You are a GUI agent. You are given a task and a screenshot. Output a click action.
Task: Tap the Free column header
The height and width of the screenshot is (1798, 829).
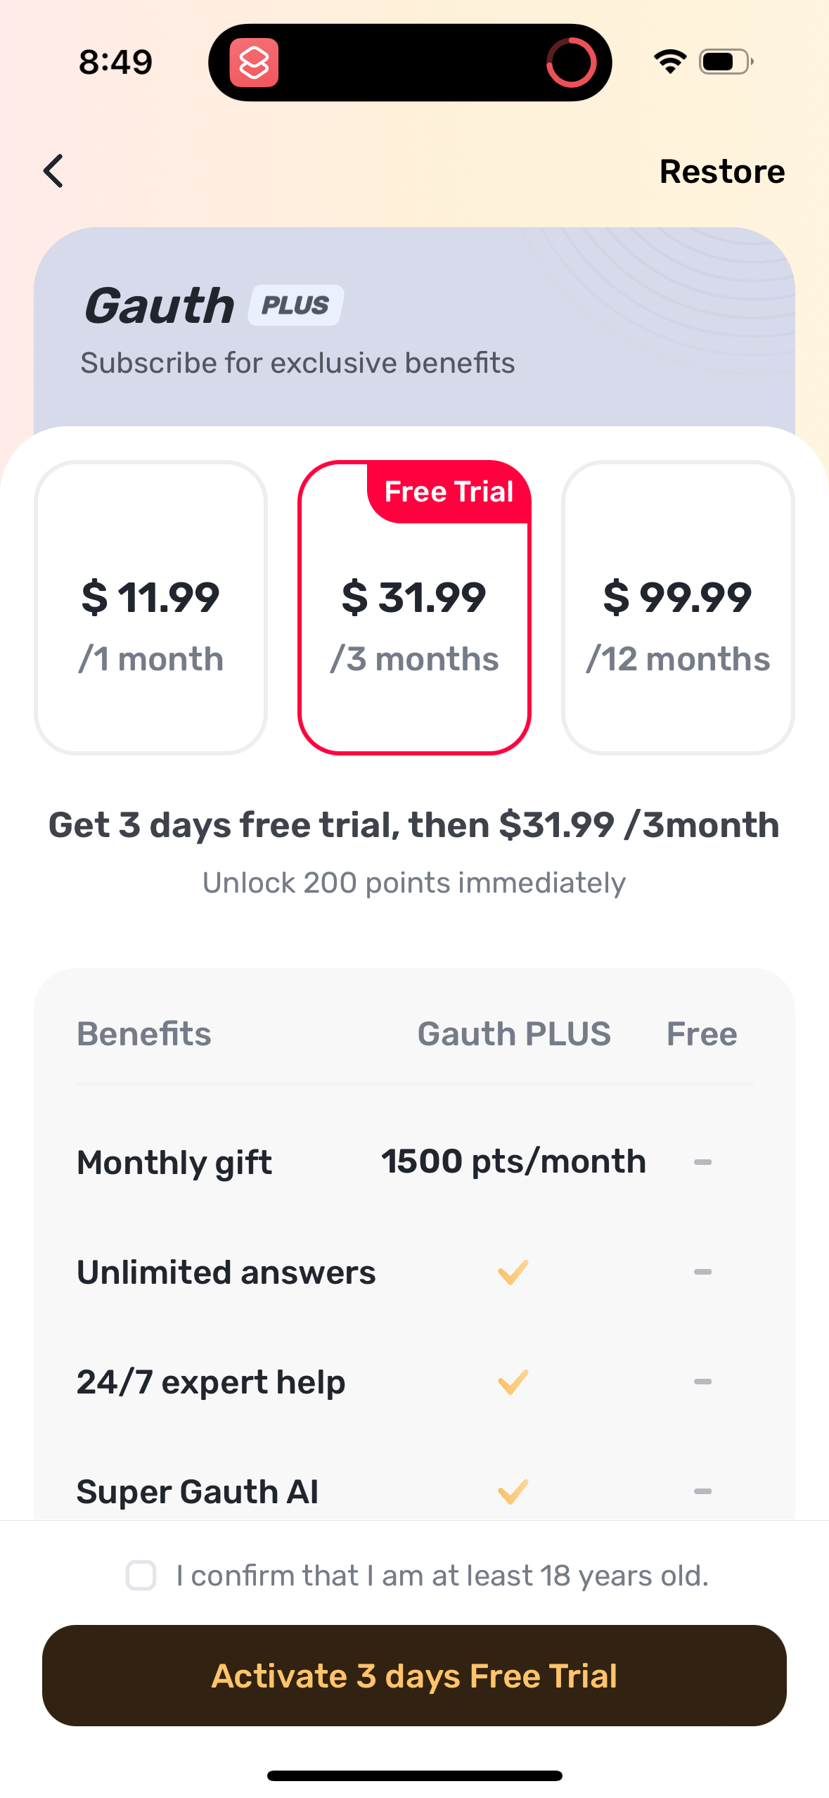click(702, 1034)
